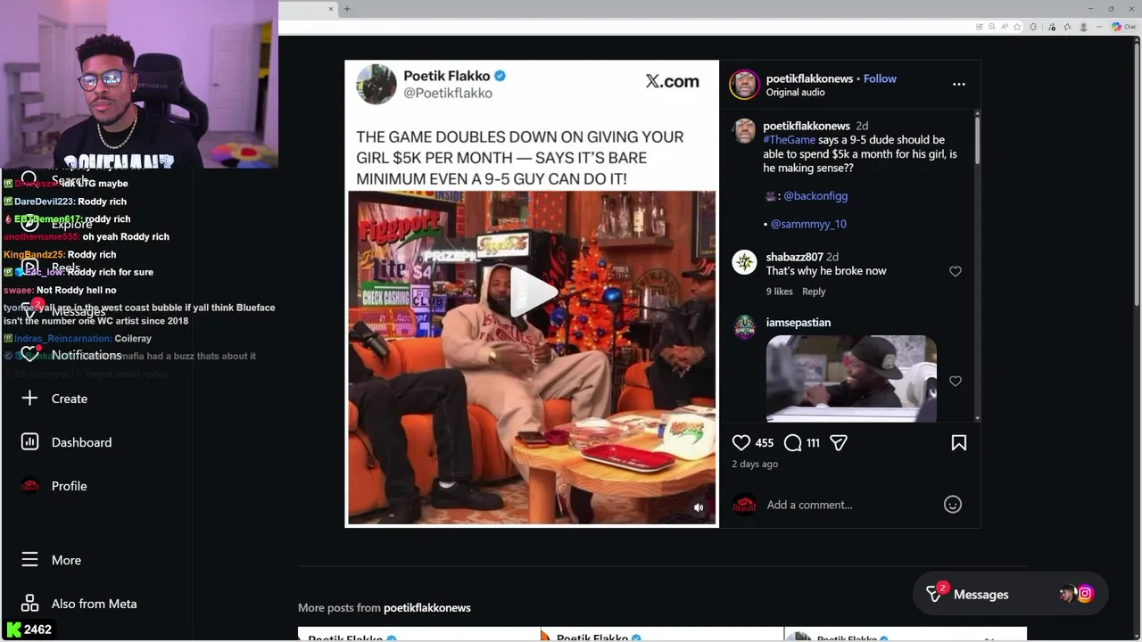
Task: Click the browser page scrollbar
Action: click(1138, 174)
